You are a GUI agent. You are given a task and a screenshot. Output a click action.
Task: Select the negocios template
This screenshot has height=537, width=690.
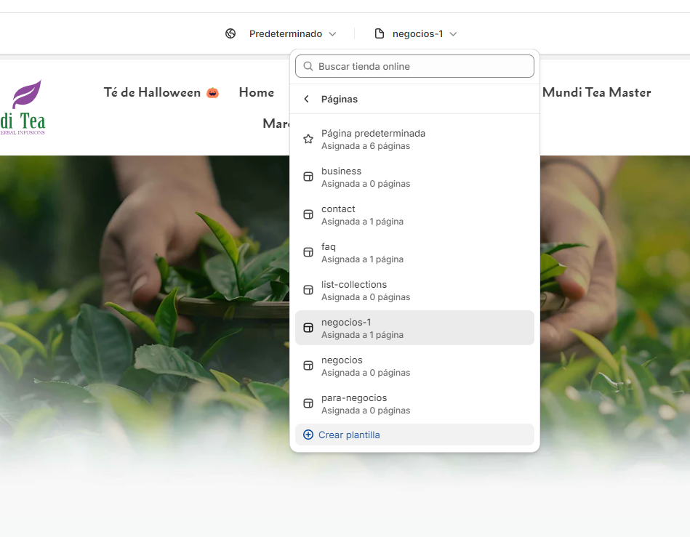tap(414, 366)
